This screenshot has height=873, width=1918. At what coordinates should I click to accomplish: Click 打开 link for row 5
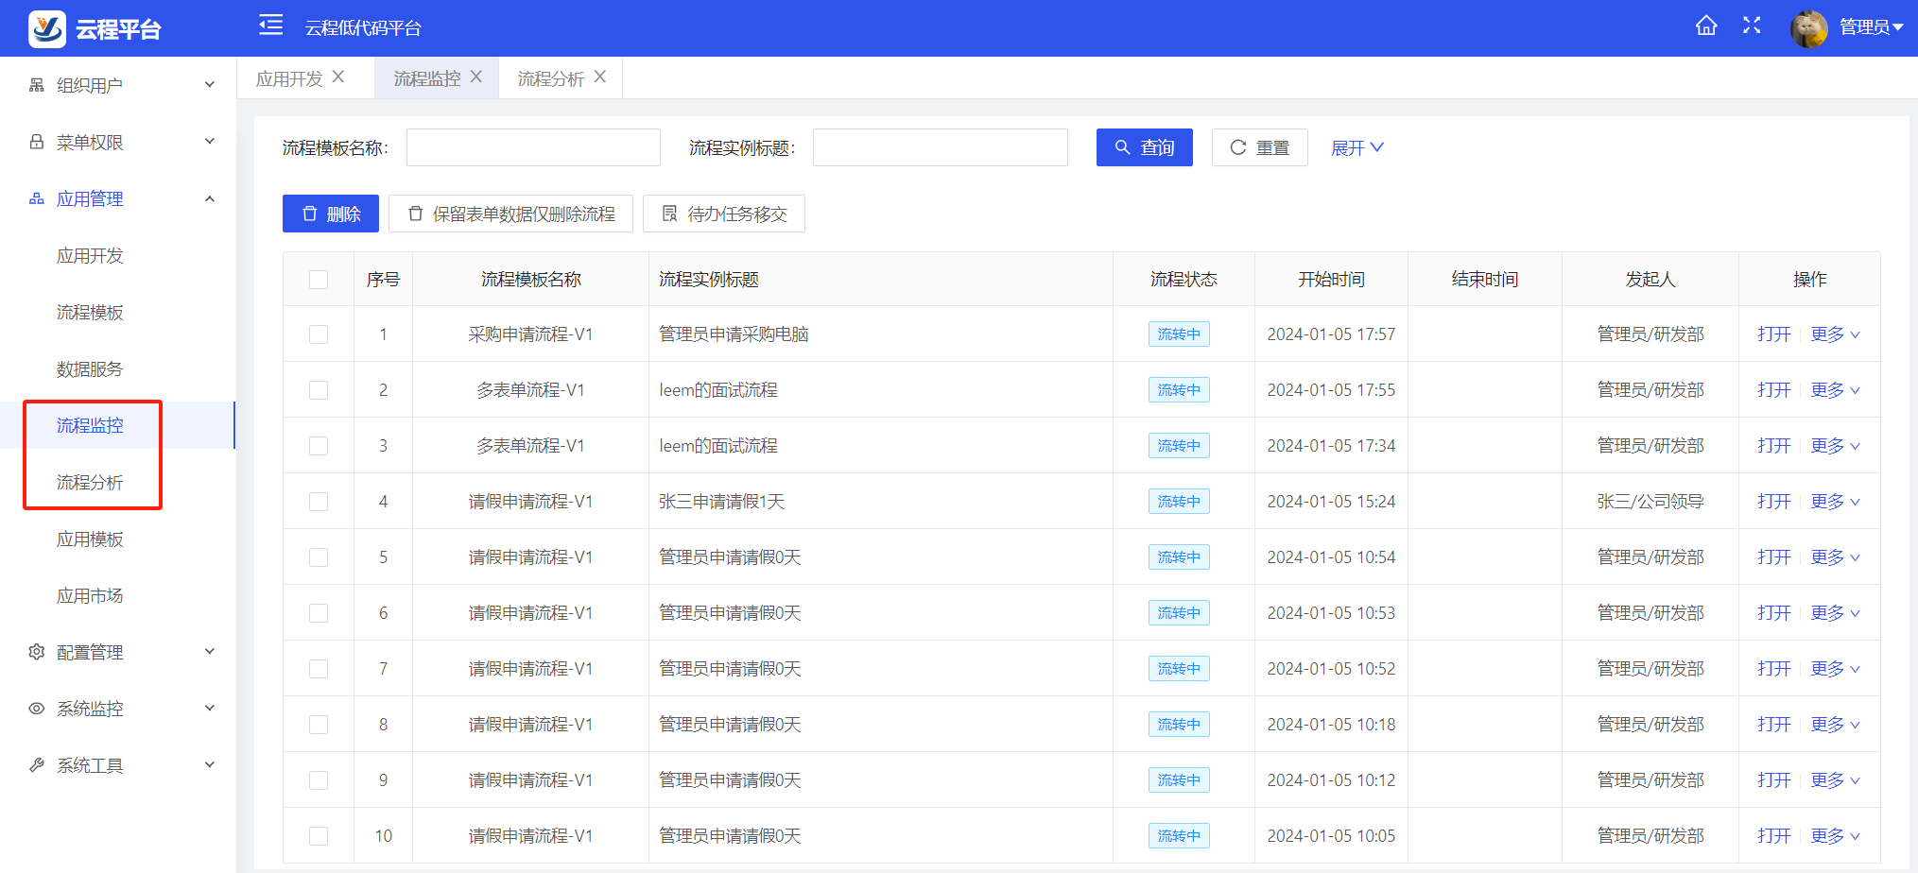point(1774,557)
